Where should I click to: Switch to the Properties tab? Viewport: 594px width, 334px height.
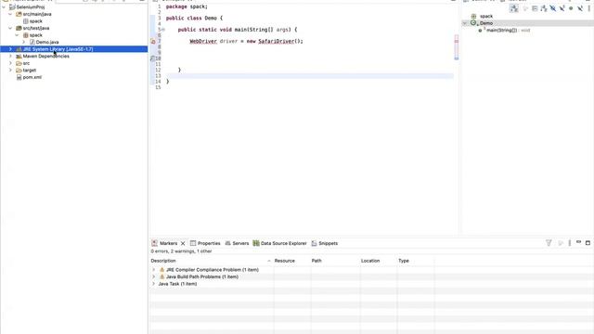tap(205, 243)
